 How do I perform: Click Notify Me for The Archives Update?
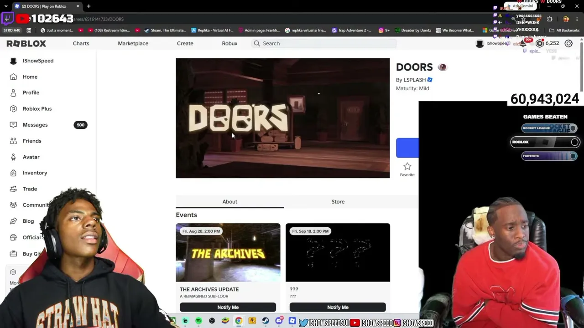pyautogui.click(x=228, y=307)
